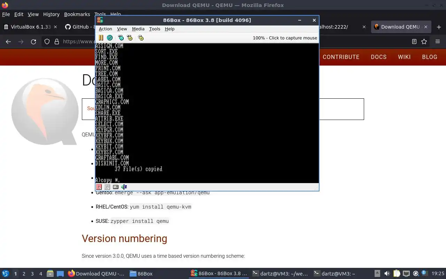The image size is (446, 279).
Task: Show site security padlock info
Action: pyautogui.click(x=57, y=42)
